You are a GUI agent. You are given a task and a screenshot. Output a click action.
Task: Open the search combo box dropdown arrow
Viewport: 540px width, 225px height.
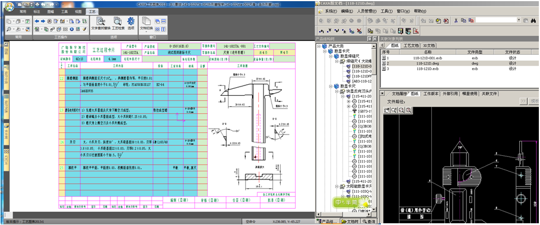coord(519,20)
